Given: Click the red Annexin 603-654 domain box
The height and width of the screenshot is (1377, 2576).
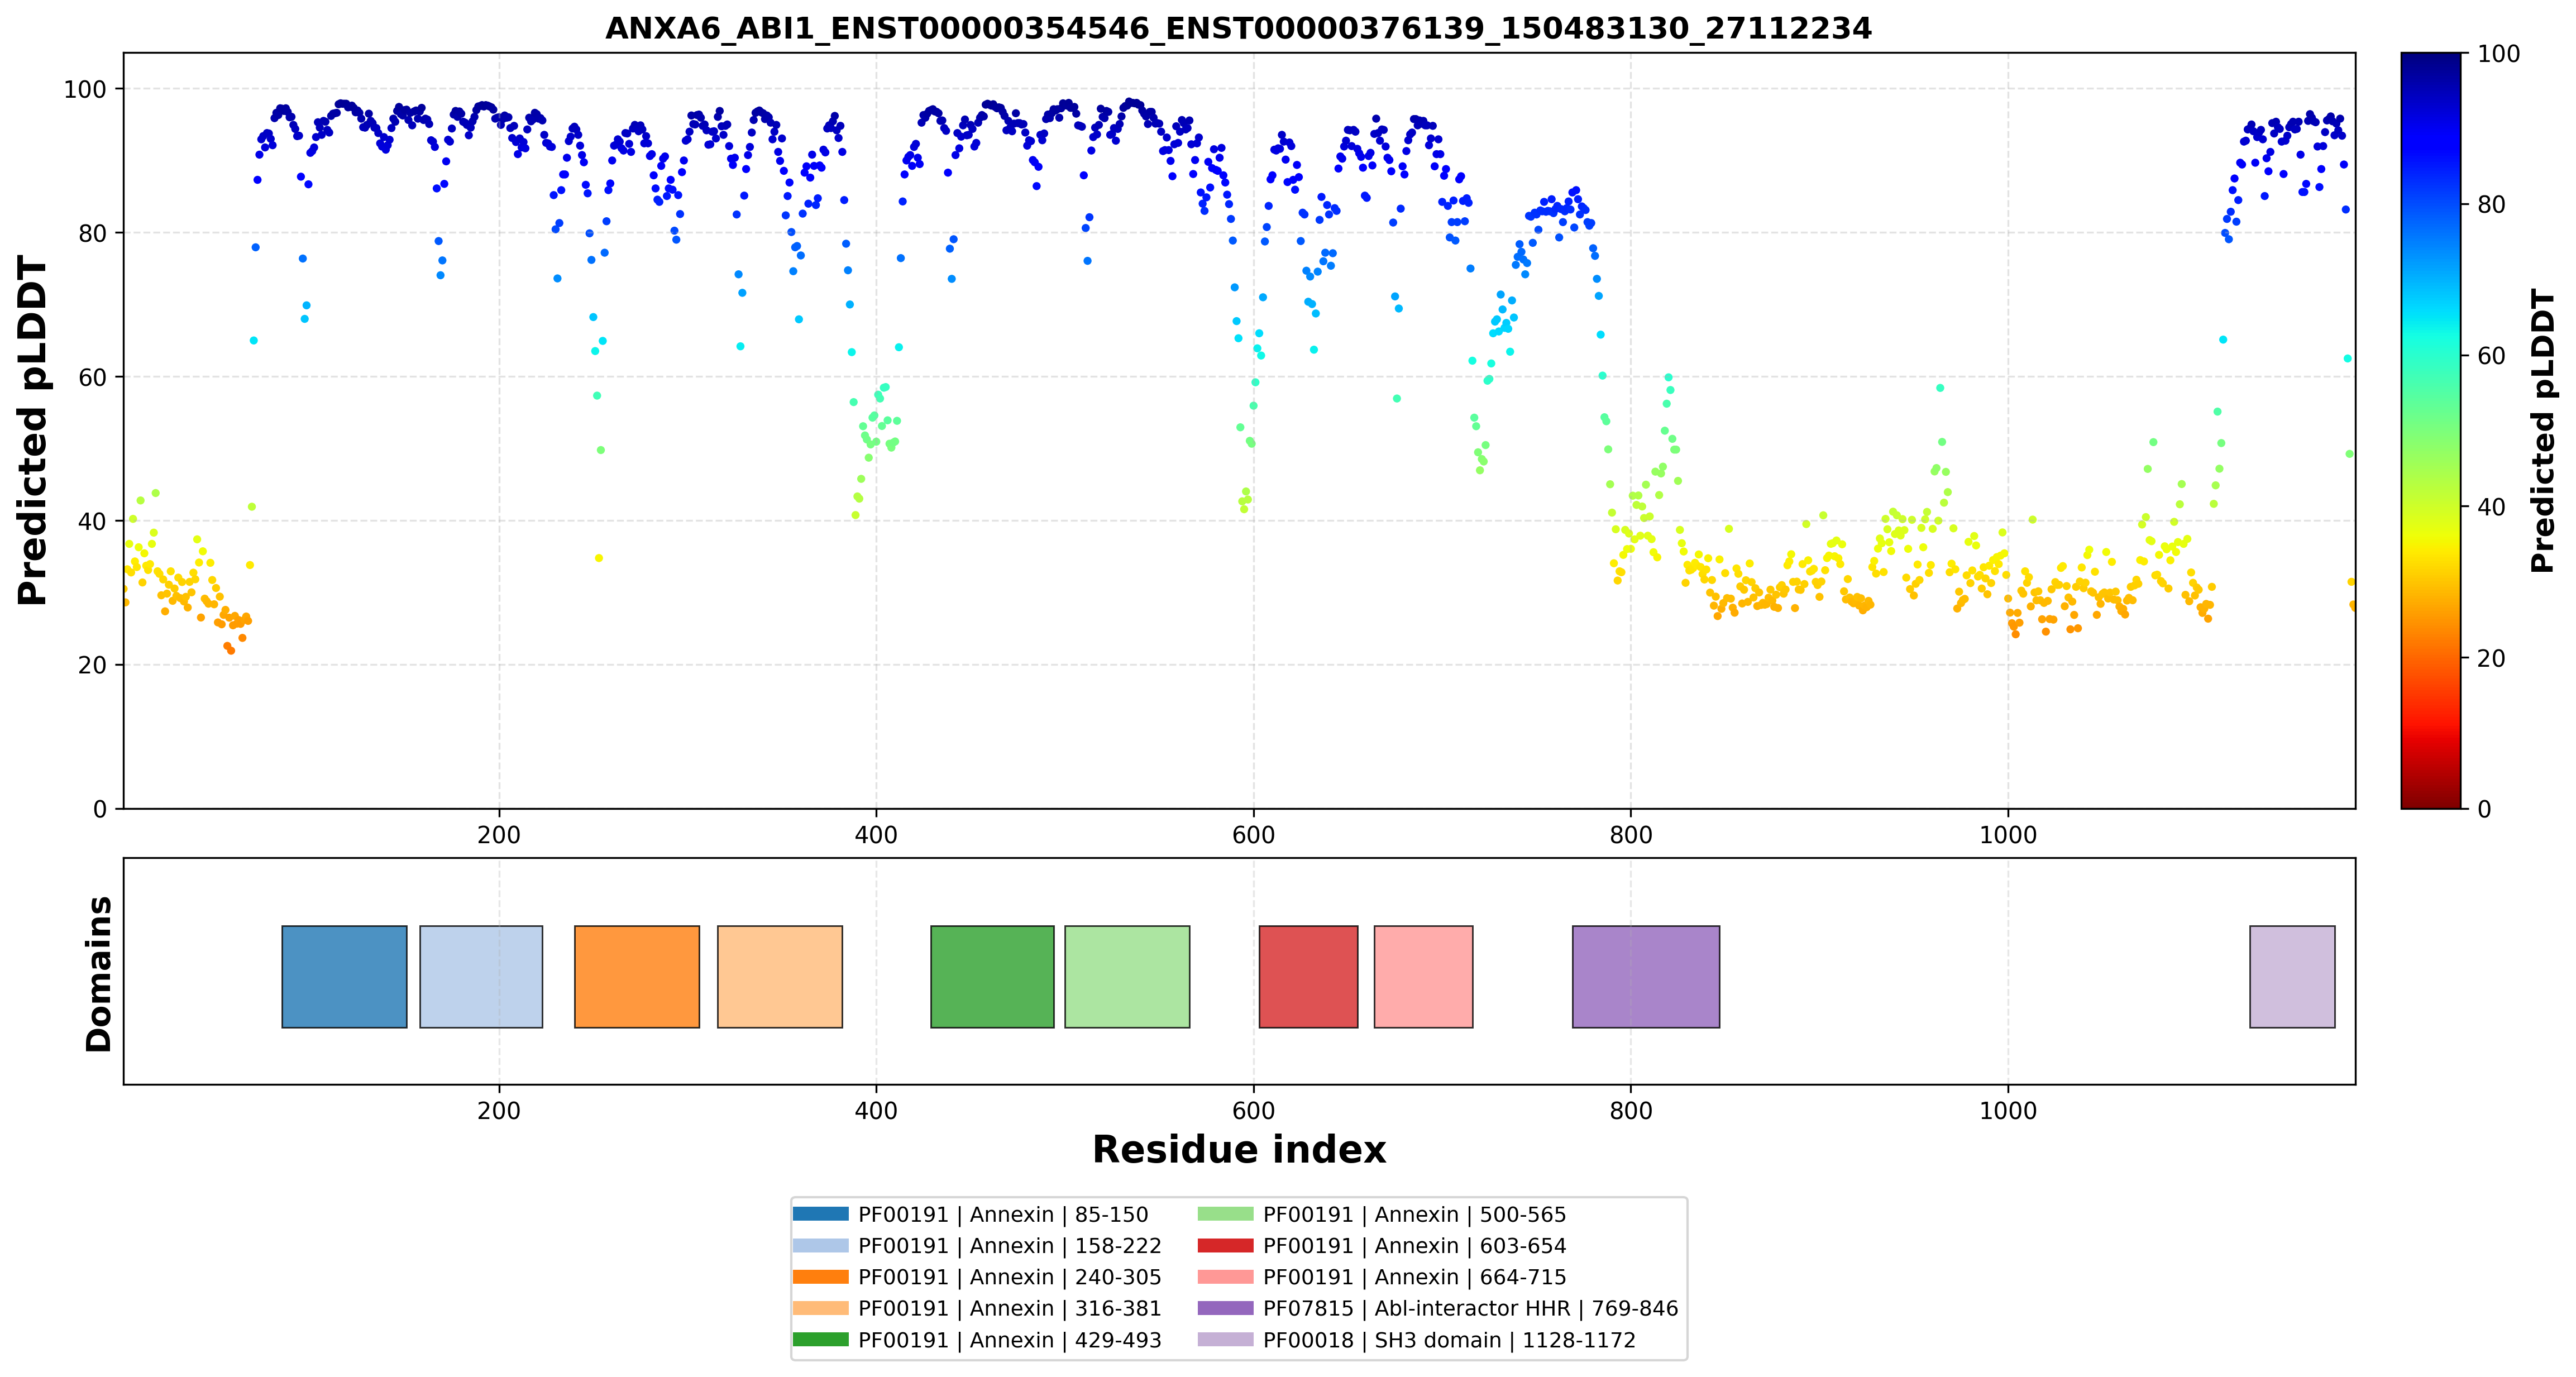Looking at the screenshot, I should (1308, 976).
